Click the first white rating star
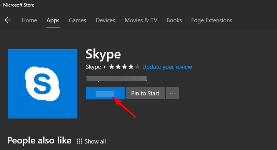 coord(112,67)
